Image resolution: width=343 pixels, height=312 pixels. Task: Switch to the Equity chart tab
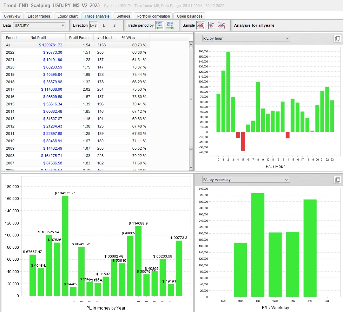(67, 16)
